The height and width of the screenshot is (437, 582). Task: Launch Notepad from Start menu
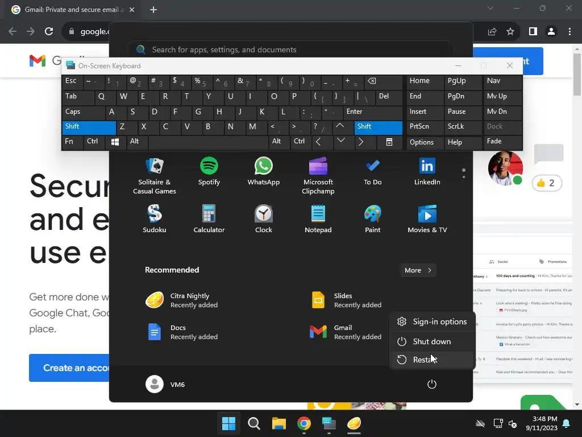point(318,219)
